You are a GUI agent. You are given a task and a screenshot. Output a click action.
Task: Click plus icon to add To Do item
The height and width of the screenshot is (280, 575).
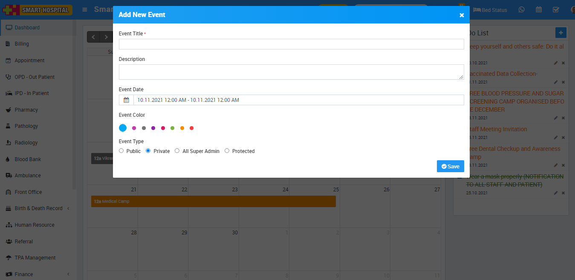coord(561,33)
